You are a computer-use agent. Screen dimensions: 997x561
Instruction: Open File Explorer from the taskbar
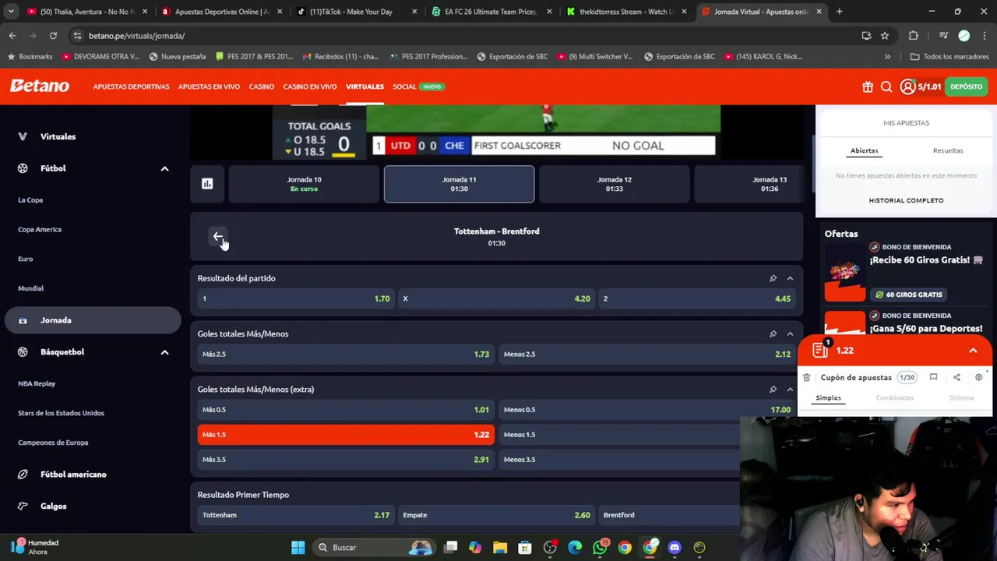(x=500, y=547)
